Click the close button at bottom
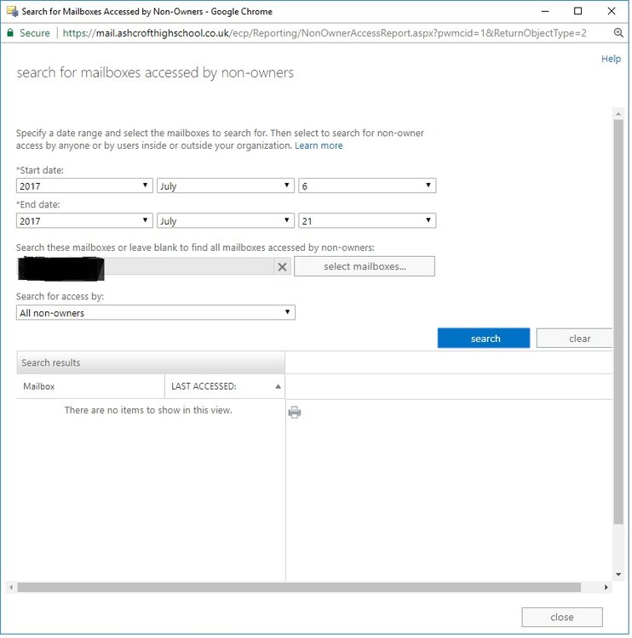 point(563,619)
